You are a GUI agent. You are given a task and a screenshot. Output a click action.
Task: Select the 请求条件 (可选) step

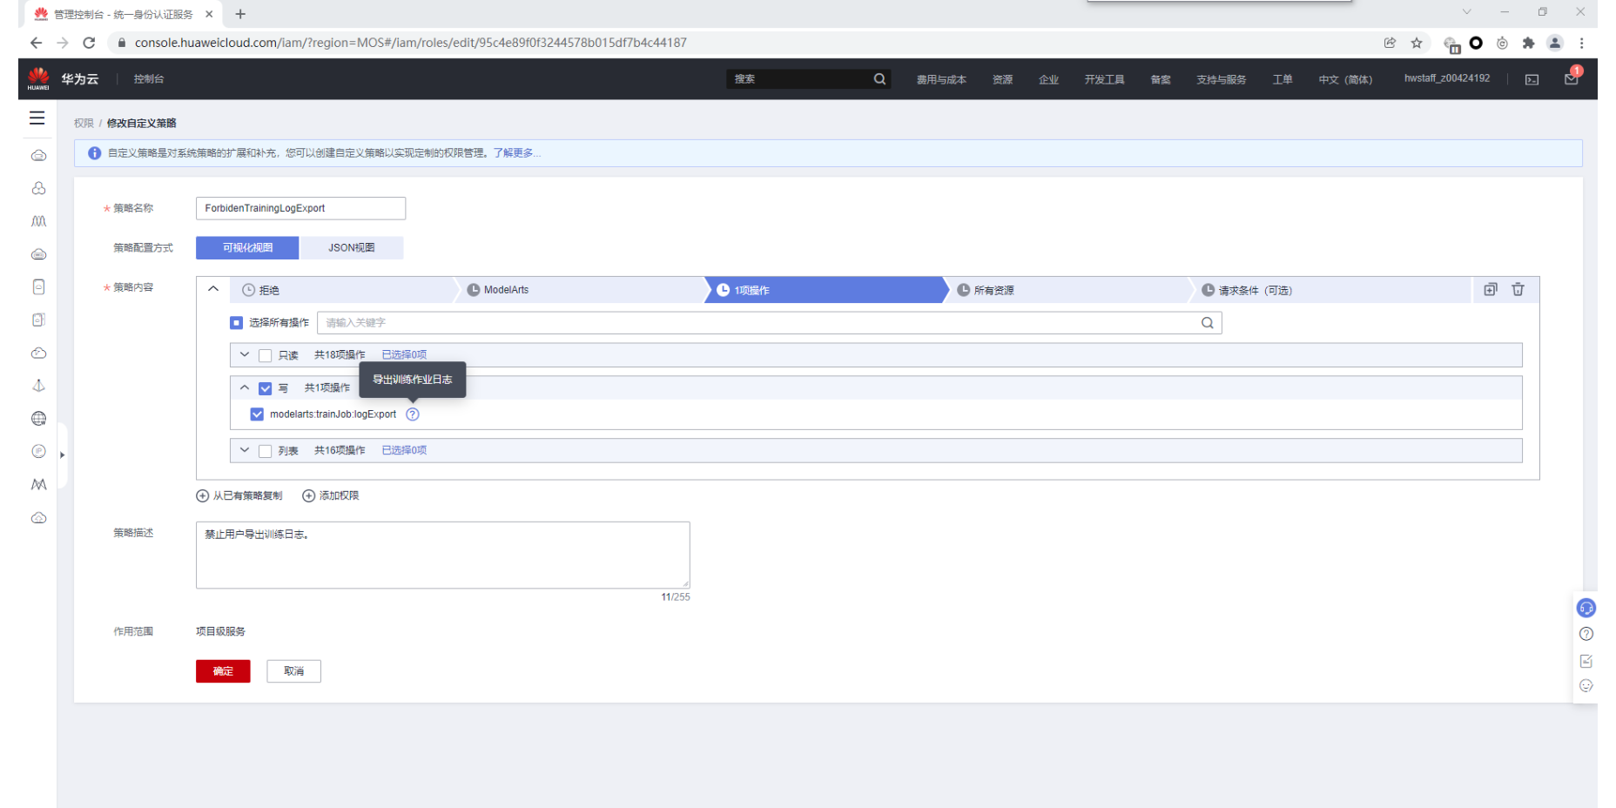[x=1330, y=290]
